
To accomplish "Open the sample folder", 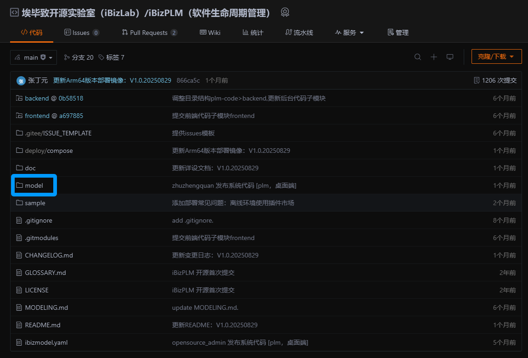I will tap(35, 203).
